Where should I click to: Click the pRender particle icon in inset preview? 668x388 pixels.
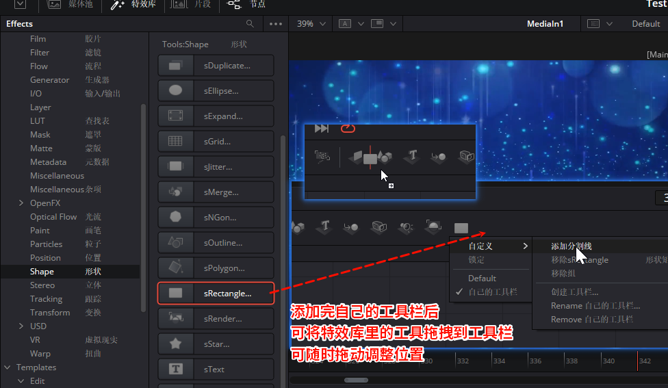322,157
